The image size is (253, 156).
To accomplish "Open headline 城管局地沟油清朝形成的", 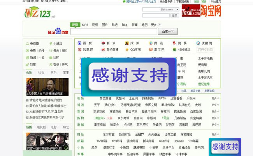I will point(46,100).
